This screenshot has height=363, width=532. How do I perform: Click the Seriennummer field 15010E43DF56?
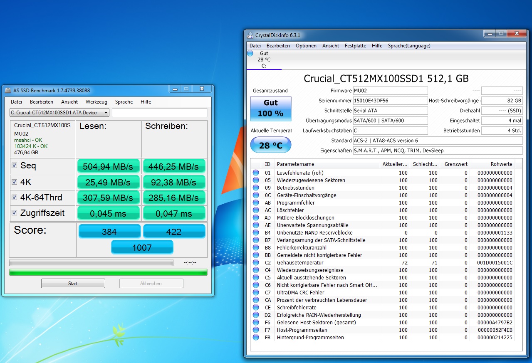click(x=390, y=101)
